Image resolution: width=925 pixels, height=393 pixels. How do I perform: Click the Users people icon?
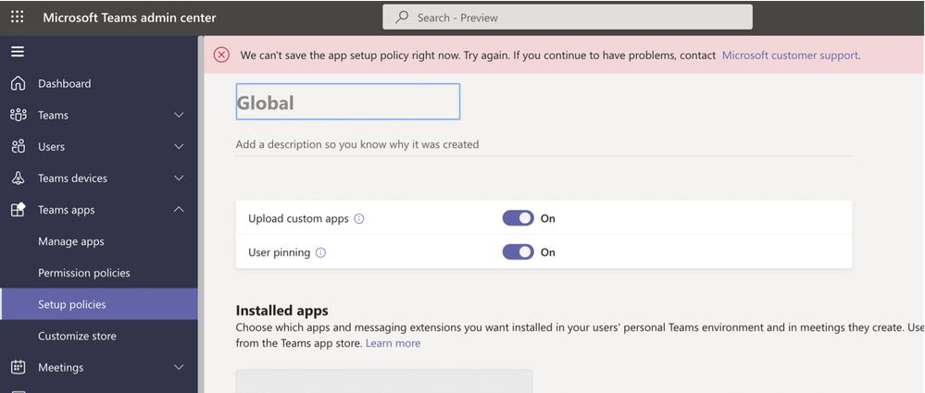[x=18, y=146]
